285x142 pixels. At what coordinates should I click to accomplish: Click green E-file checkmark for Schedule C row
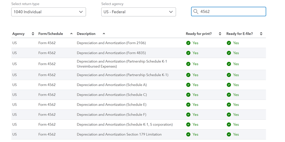(x=229, y=95)
